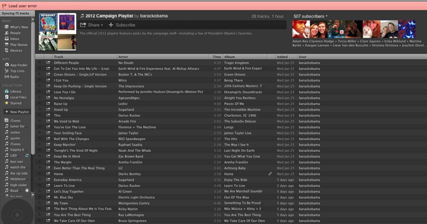
Task: Create a New Playlist
Action: click(x=17, y=112)
